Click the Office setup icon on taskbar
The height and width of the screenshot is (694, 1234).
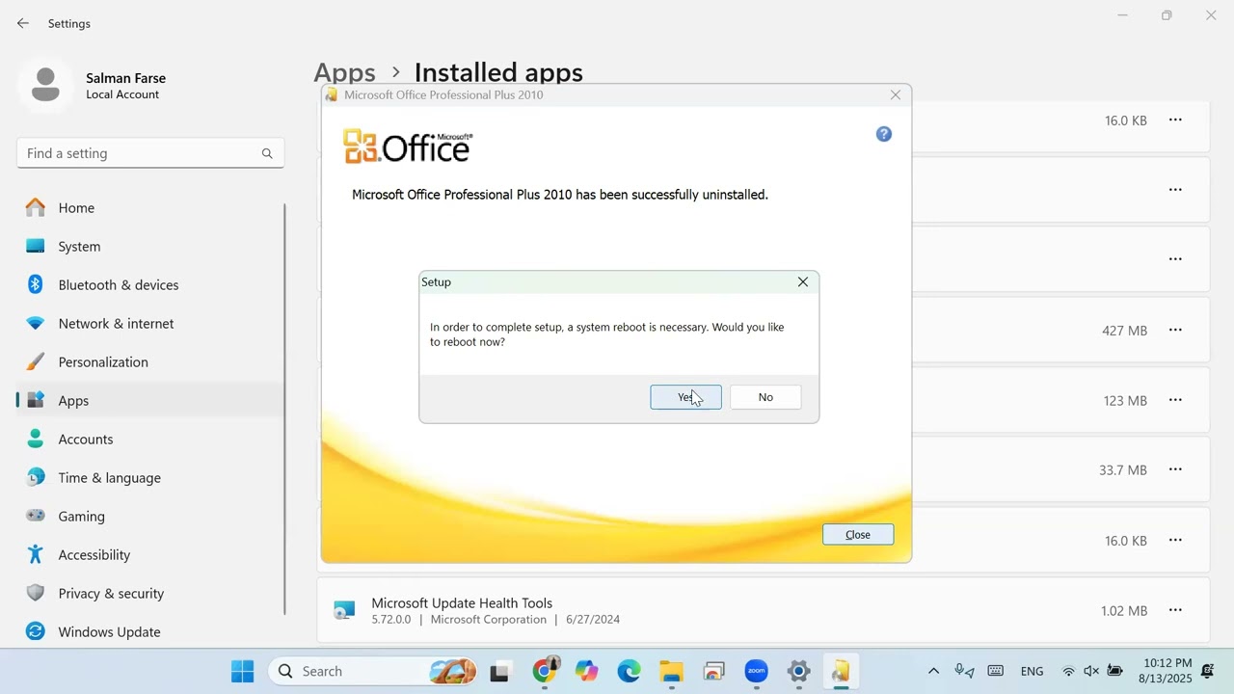pyautogui.click(x=842, y=671)
